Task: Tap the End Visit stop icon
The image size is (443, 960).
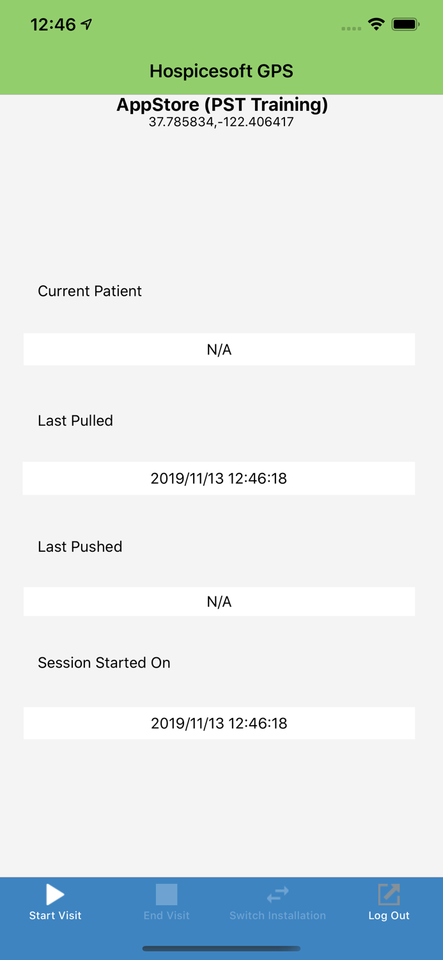Action: pyautogui.click(x=166, y=894)
